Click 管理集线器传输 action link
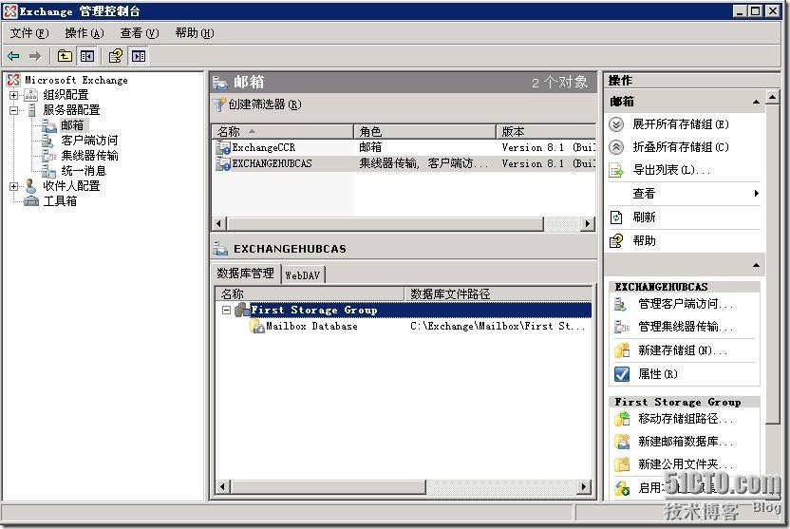Viewport: 790px width, 529px height. tap(685, 327)
